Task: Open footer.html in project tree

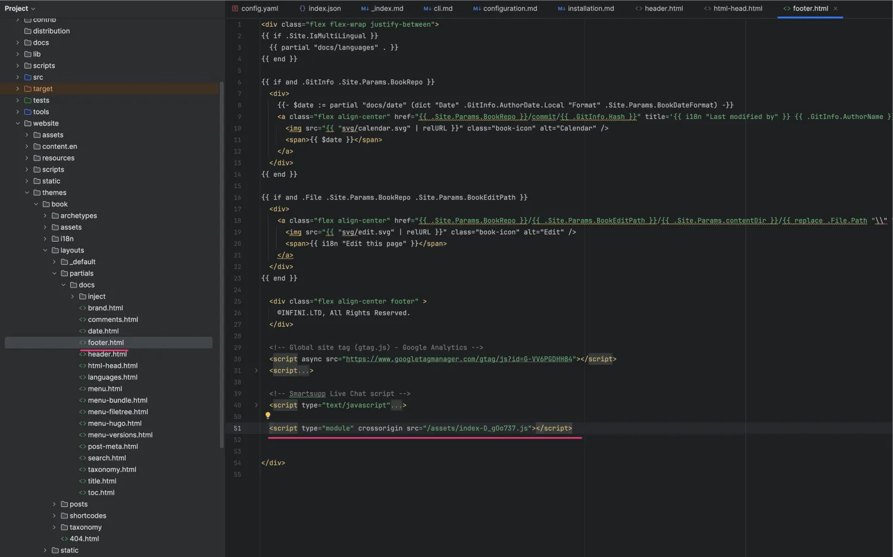Action: pos(106,343)
